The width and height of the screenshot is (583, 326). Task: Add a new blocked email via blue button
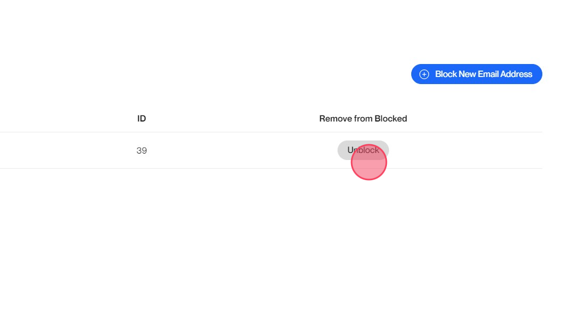pos(476,74)
